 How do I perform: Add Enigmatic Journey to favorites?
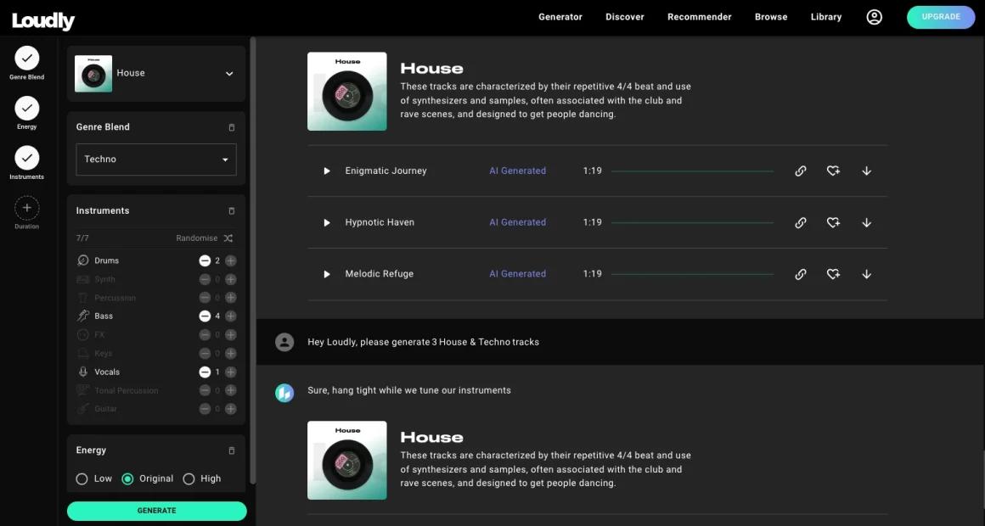(x=833, y=171)
